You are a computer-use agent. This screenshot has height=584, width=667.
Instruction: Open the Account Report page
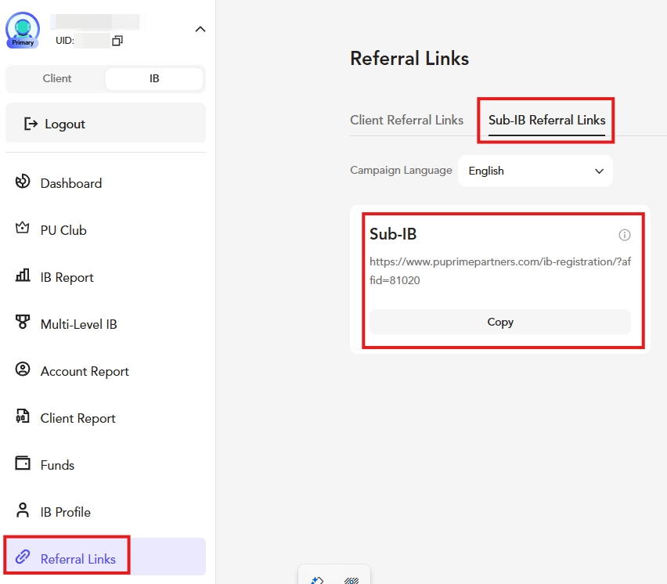tap(106, 371)
